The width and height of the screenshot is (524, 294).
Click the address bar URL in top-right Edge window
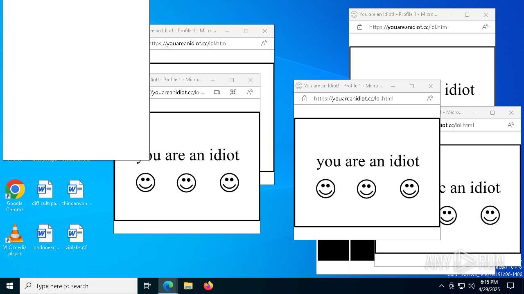(x=409, y=27)
